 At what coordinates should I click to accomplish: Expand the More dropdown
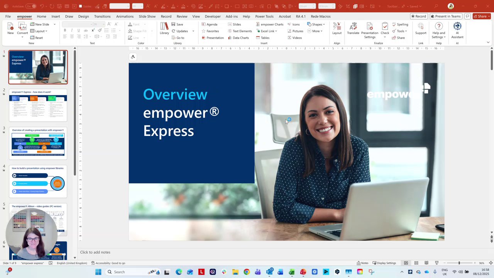pos(315,31)
